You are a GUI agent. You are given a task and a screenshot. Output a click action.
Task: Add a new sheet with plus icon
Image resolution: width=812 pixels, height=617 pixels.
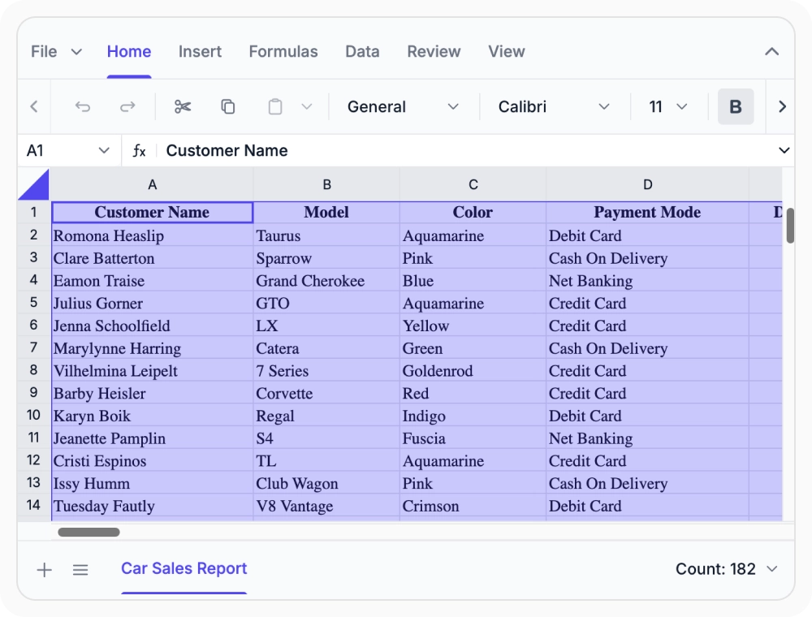[45, 570]
